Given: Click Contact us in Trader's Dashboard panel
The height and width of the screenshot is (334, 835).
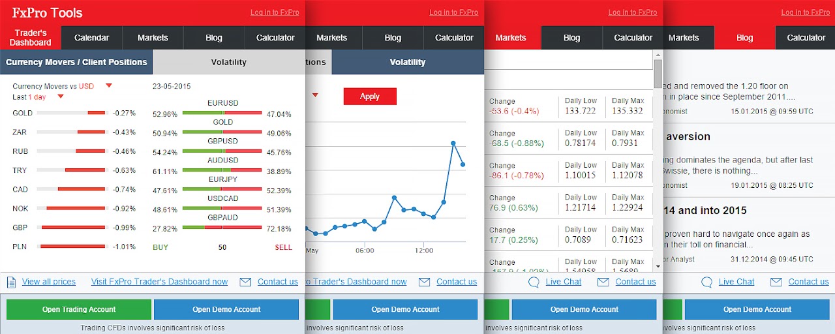Looking at the screenshot, I should pyautogui.click(x=278, y=282).
